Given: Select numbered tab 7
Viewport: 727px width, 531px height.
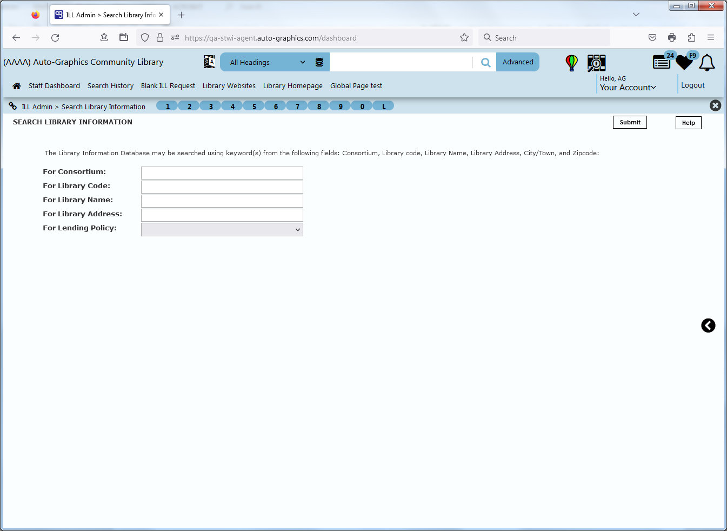Looking at the screenshot, I should click(x=297, y=106).
